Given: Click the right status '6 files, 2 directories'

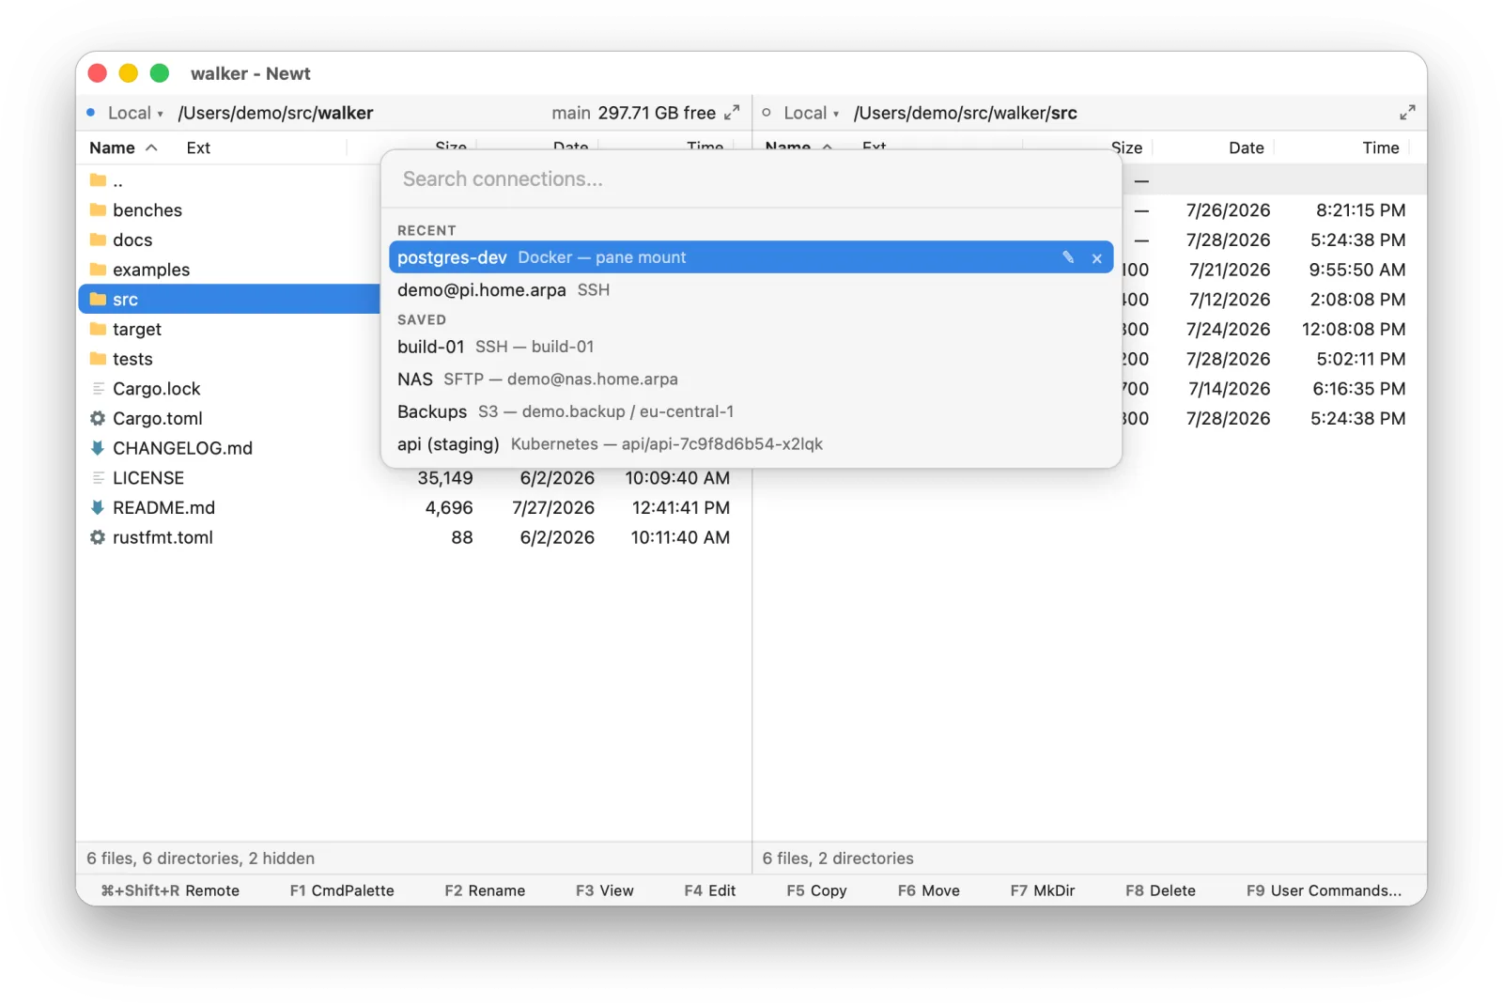Looking at the screenshot, I should [x=838, y=859].
